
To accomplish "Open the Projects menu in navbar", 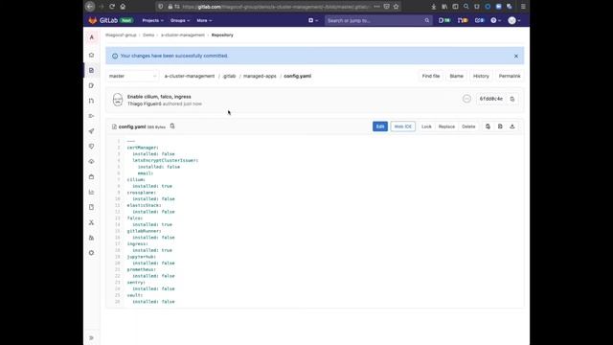I will click(x=153, y=20).
